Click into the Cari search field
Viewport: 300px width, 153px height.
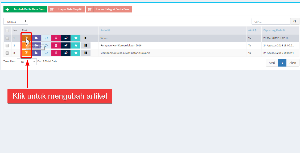tap(271, 21)
